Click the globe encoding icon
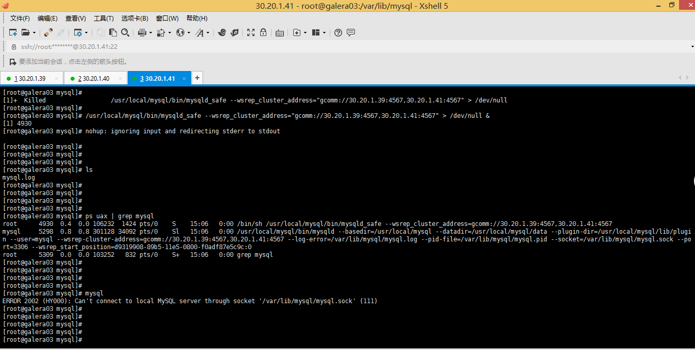Screen dimensions: 695x350 [180, 32]
